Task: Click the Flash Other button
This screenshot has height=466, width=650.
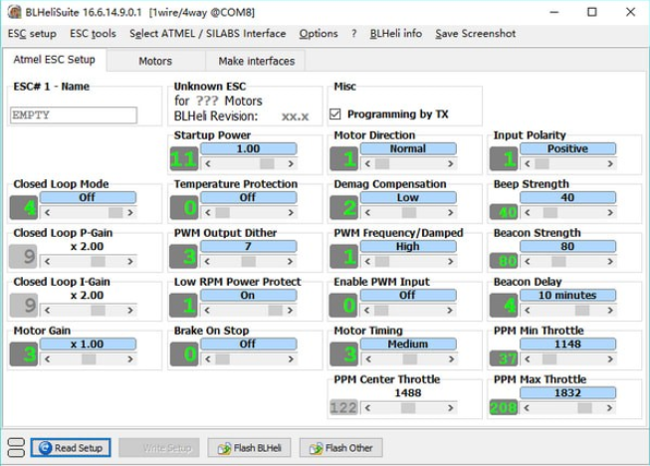Action: coord(340,448)
